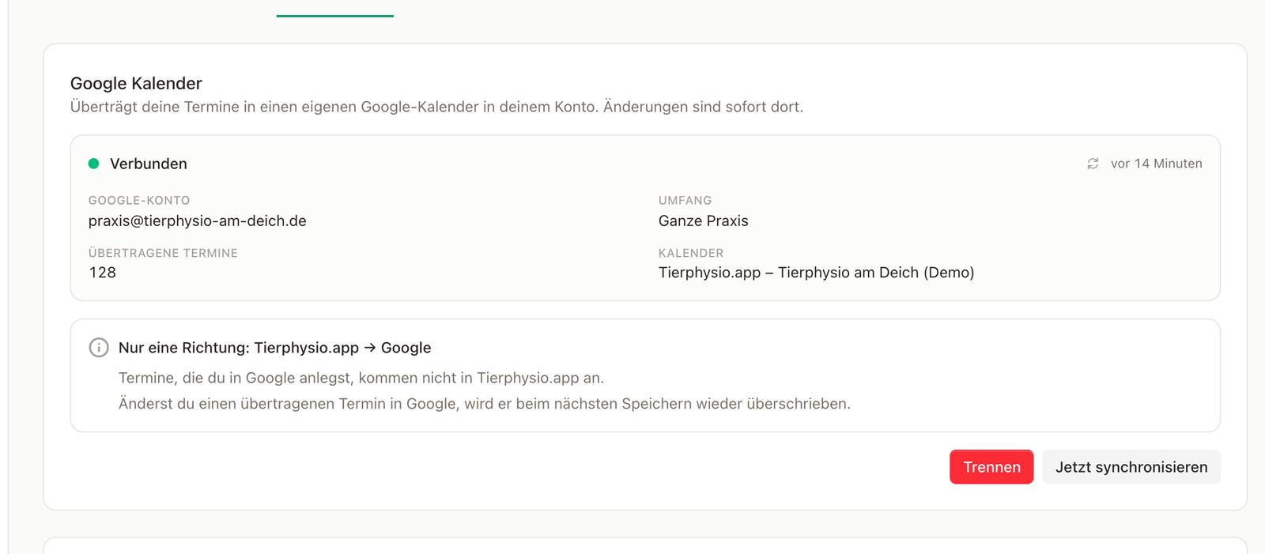Click the Nur eine Richtung notice title
This screenshot has width=1265, height=554.
275,348
